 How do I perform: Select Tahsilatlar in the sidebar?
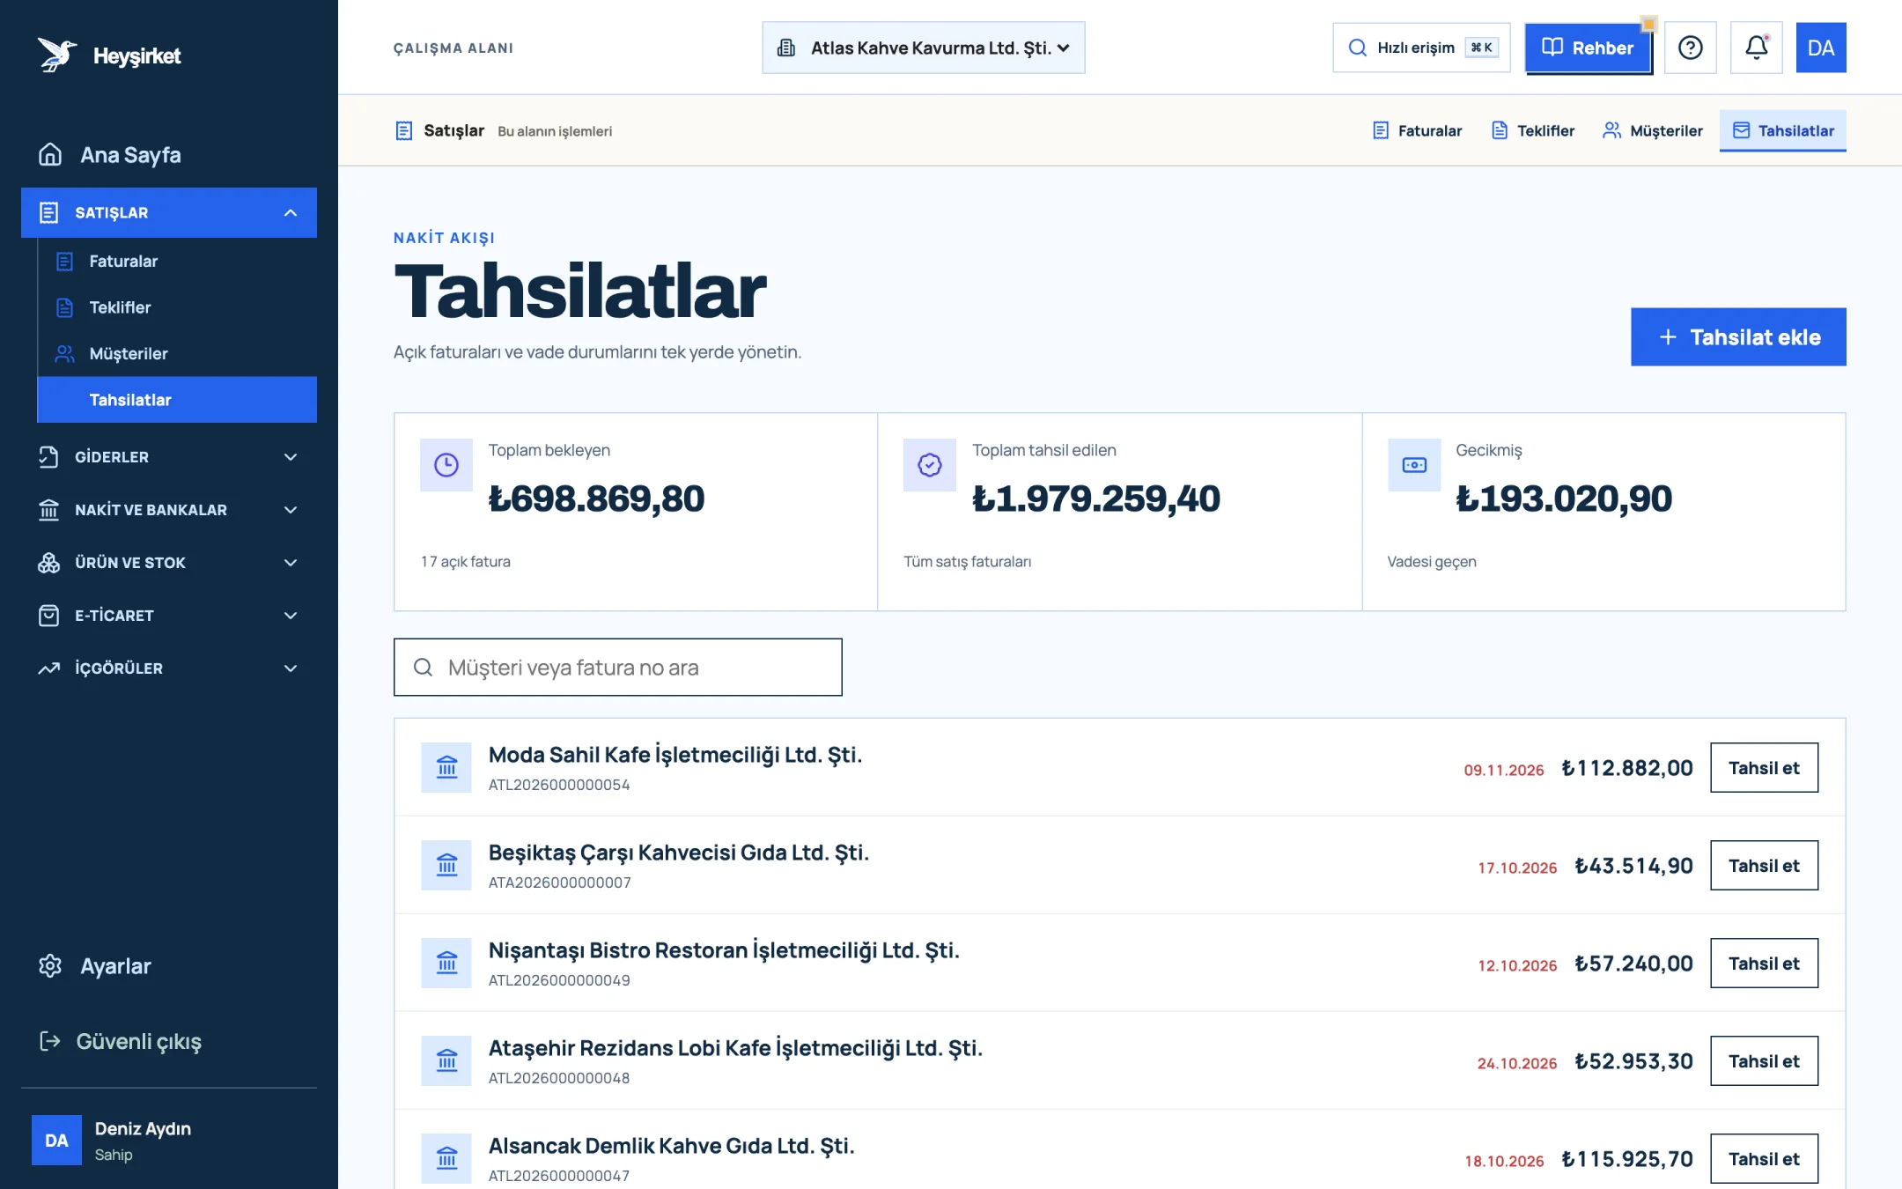(177, 400)
